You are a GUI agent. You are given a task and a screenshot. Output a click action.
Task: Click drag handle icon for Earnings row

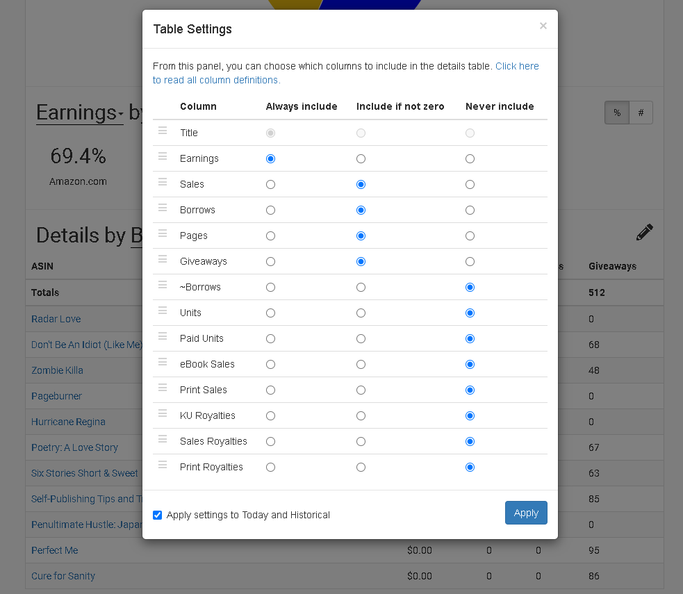(x=163, y=156)
